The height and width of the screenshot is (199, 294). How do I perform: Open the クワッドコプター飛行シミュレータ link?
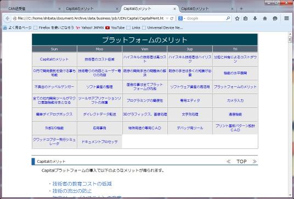pos(54,141)
